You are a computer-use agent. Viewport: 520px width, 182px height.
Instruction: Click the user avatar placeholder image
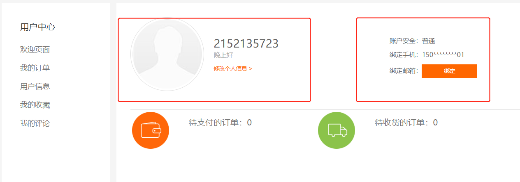coord(167,55)
